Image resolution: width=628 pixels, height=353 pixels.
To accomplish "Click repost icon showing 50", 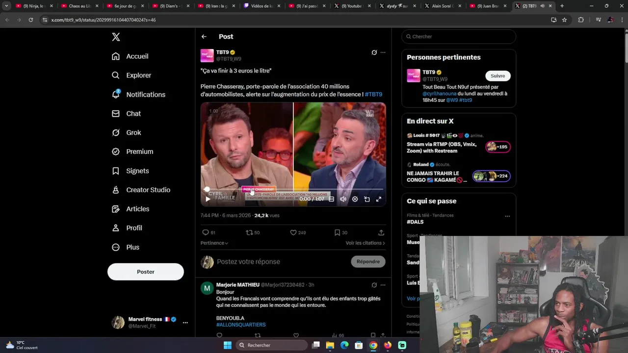I will point(249,232).
